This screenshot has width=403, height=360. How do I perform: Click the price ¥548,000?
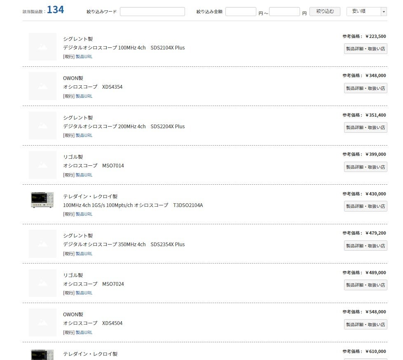point(375,312)
